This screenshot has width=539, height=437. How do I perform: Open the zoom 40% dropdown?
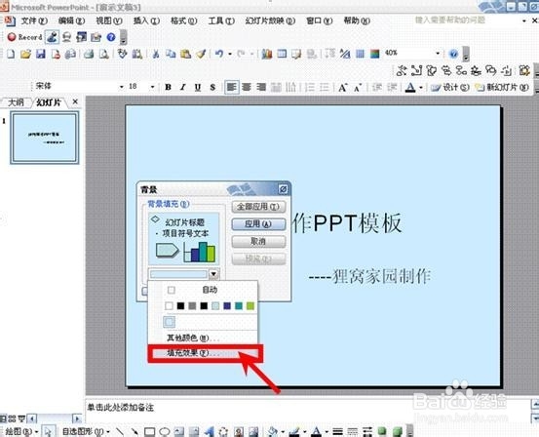tap(438, 54)
